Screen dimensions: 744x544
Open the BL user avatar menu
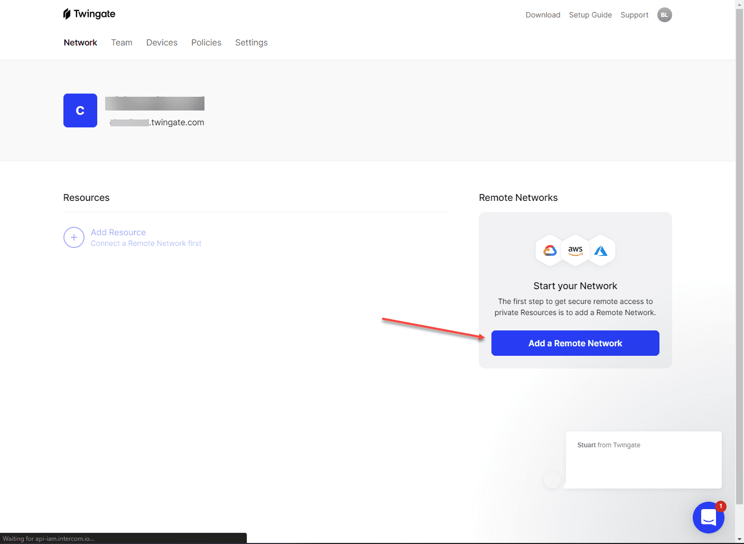[x=664, y=15]
